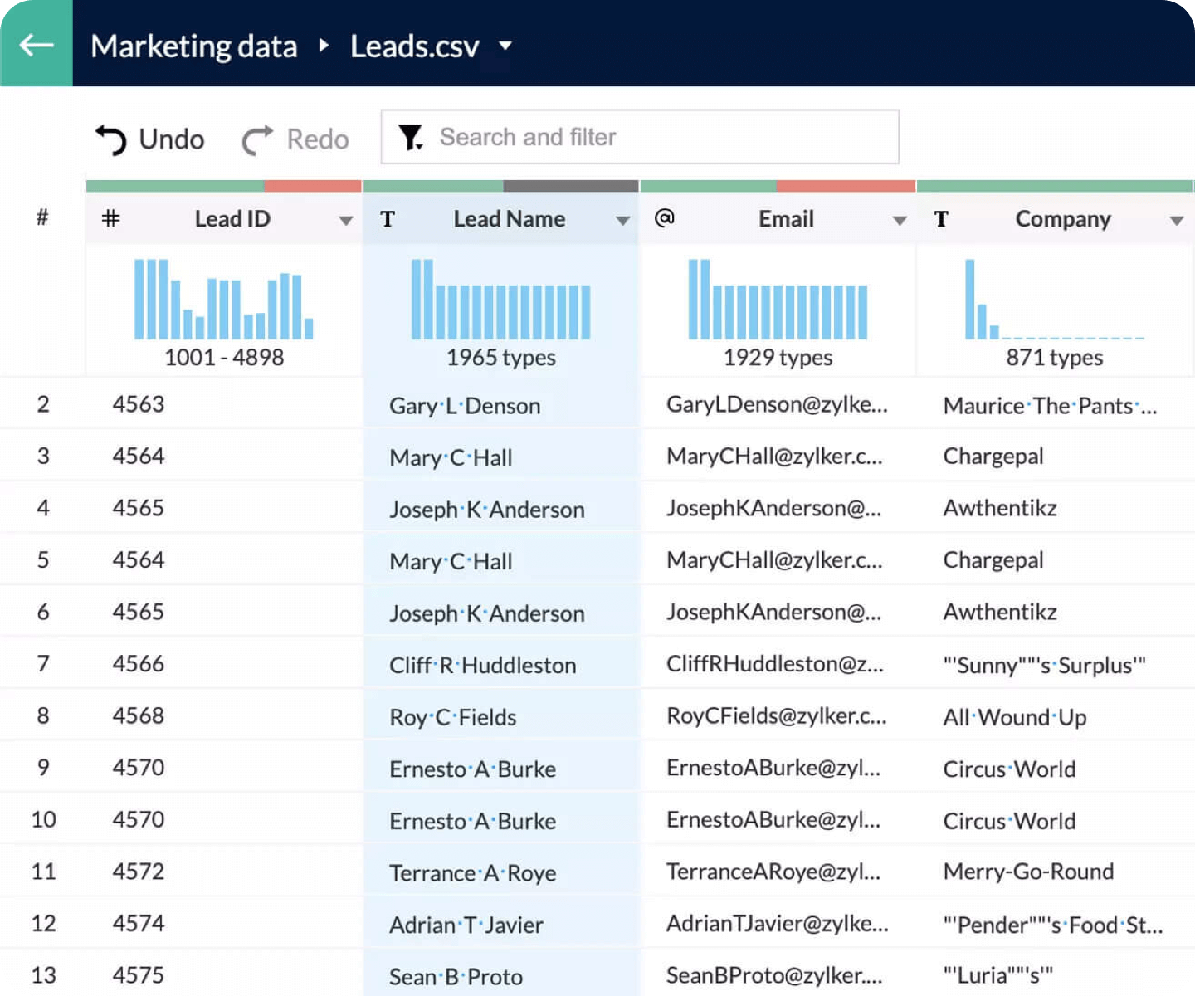Click the @ type icon of Email
The image size is (1195, 996).
tap(664, 218)
